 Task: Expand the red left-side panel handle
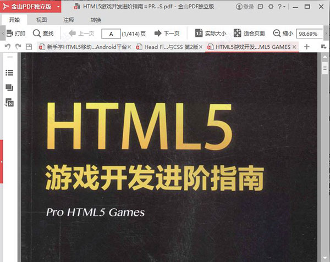[x=2, y=162]
